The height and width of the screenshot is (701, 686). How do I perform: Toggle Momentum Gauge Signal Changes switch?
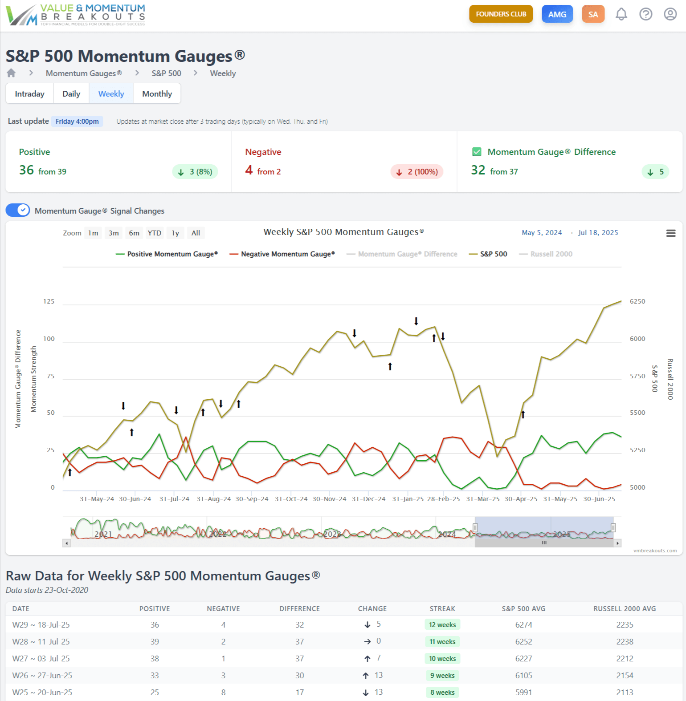[18, 211]
